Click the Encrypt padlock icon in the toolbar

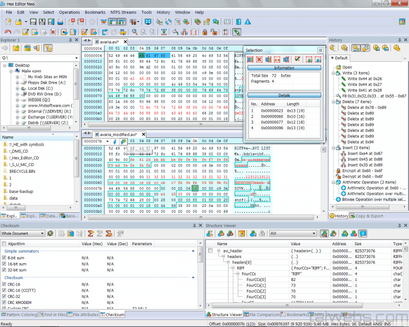tap(204, 32)
